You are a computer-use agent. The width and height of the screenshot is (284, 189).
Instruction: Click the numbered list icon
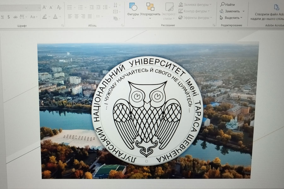tap(80, 7)
